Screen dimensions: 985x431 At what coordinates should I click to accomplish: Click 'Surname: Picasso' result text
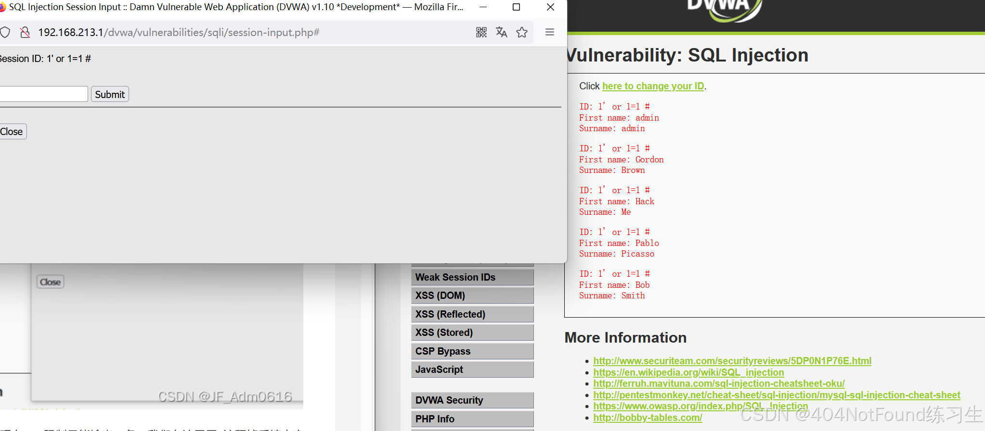click(617, 254)
